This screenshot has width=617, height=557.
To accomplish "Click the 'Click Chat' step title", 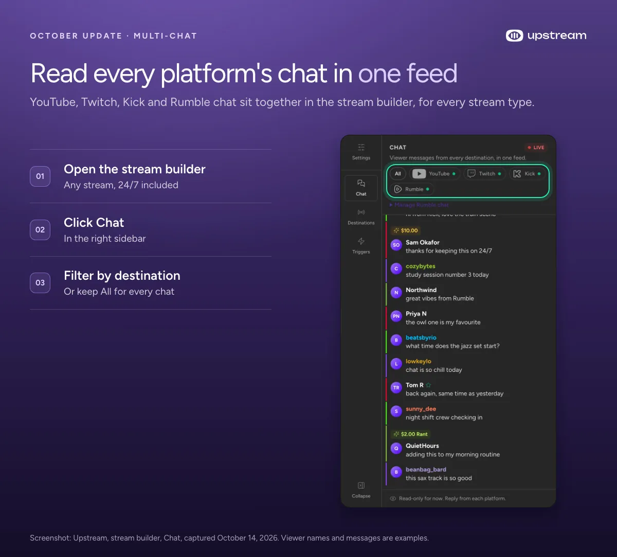I will click(x=94, y=223).
